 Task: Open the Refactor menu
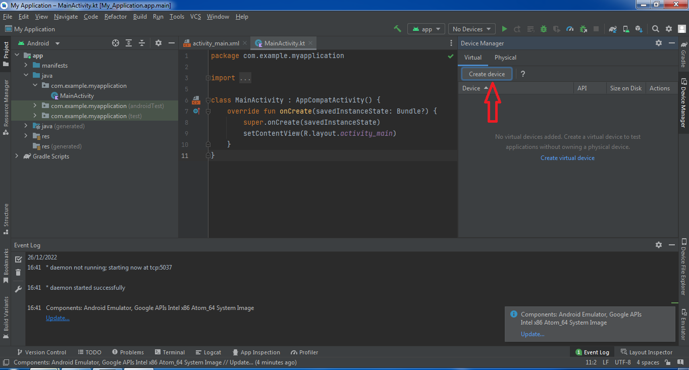click(x=116, y=17)
